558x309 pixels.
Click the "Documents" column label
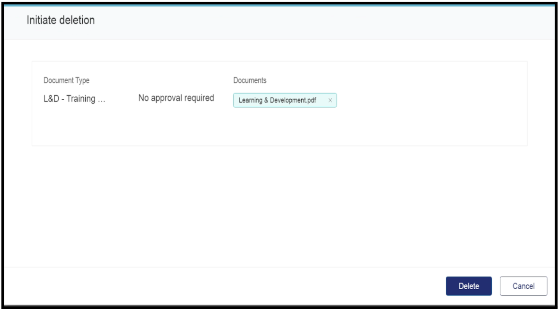250,80
